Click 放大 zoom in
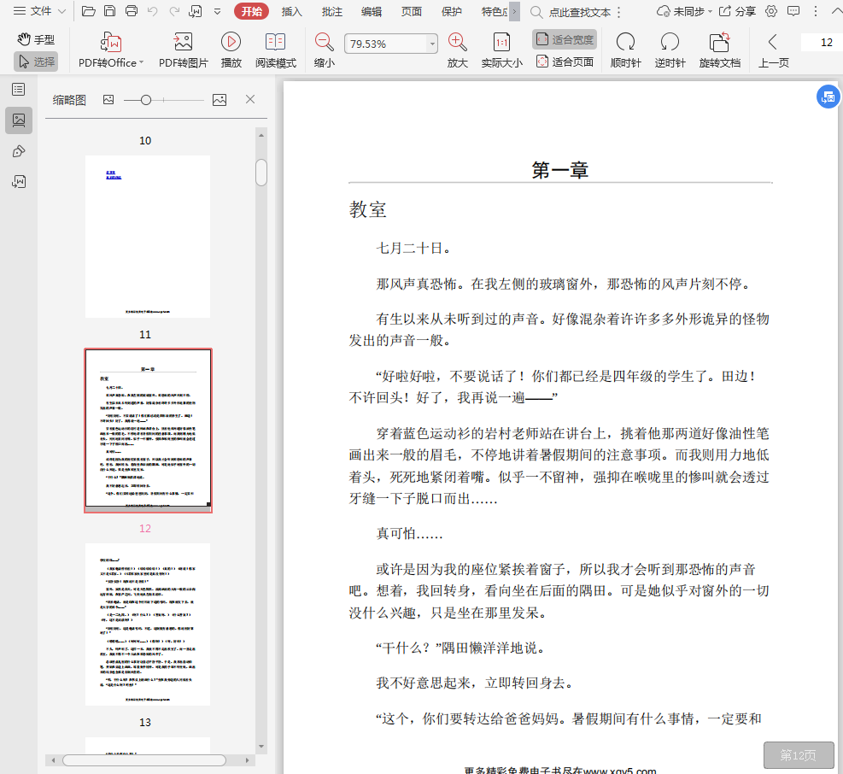Image resolution: width=843 pixels, height=774 pixels. (458, 50)
